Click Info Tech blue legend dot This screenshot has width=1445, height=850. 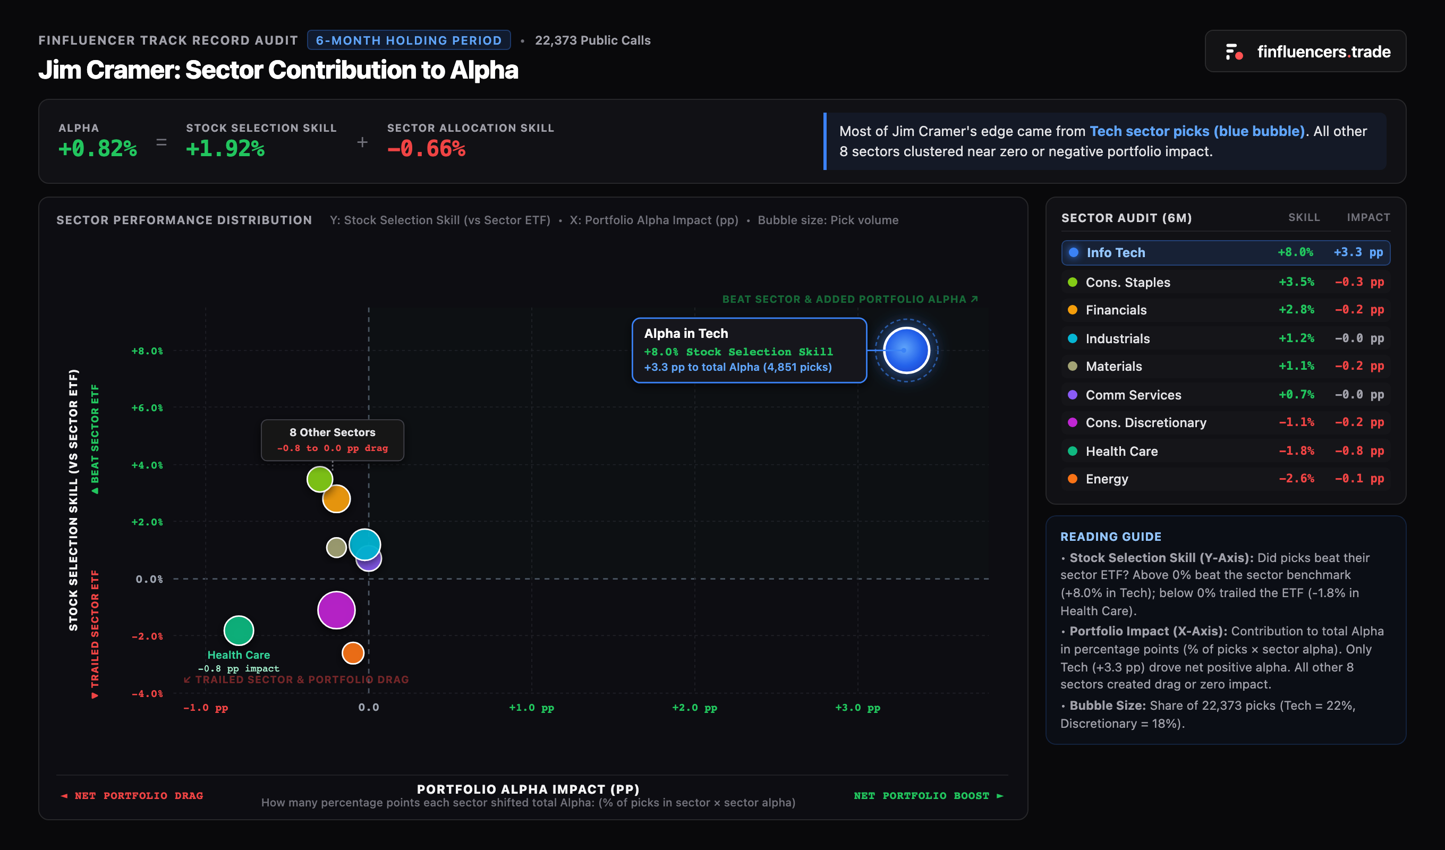point(1074,252)
